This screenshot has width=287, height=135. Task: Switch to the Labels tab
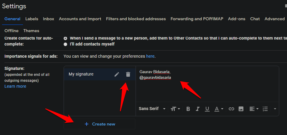point(32,19)
